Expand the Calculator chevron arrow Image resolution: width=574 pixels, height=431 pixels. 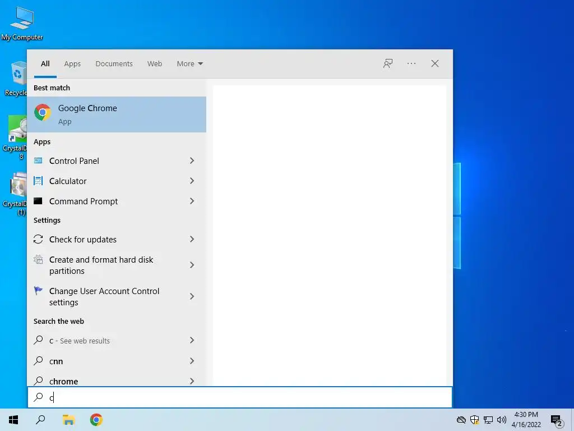(x=192, y=181)
